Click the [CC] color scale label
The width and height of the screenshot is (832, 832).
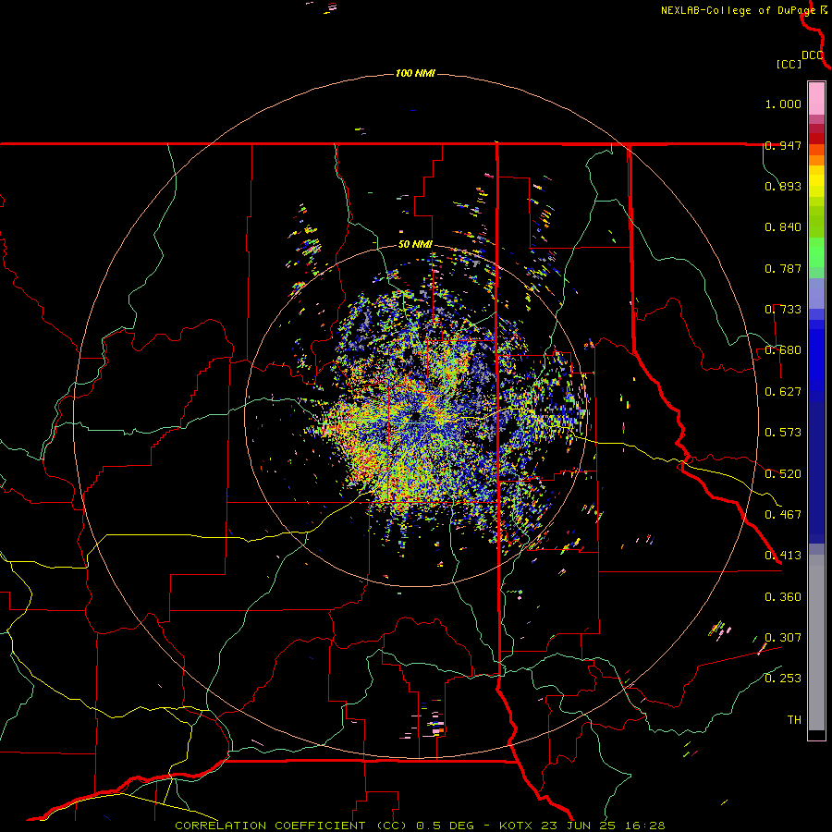pyautogui.click(x=789, y=64)
